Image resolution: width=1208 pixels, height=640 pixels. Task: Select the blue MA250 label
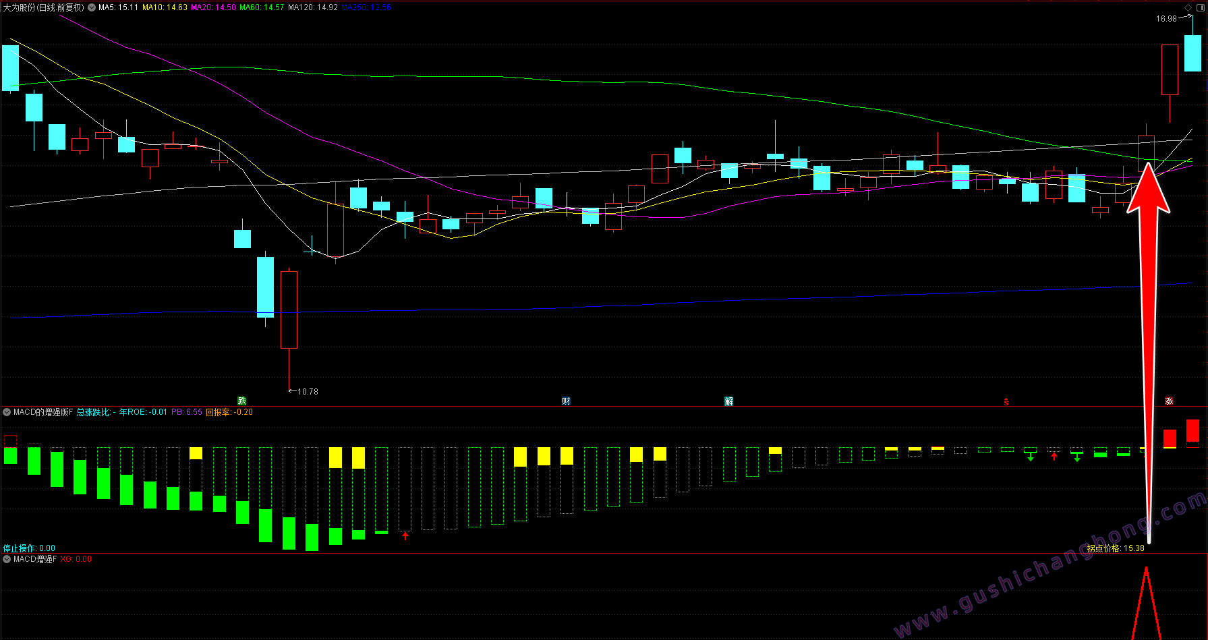point(366,7)
